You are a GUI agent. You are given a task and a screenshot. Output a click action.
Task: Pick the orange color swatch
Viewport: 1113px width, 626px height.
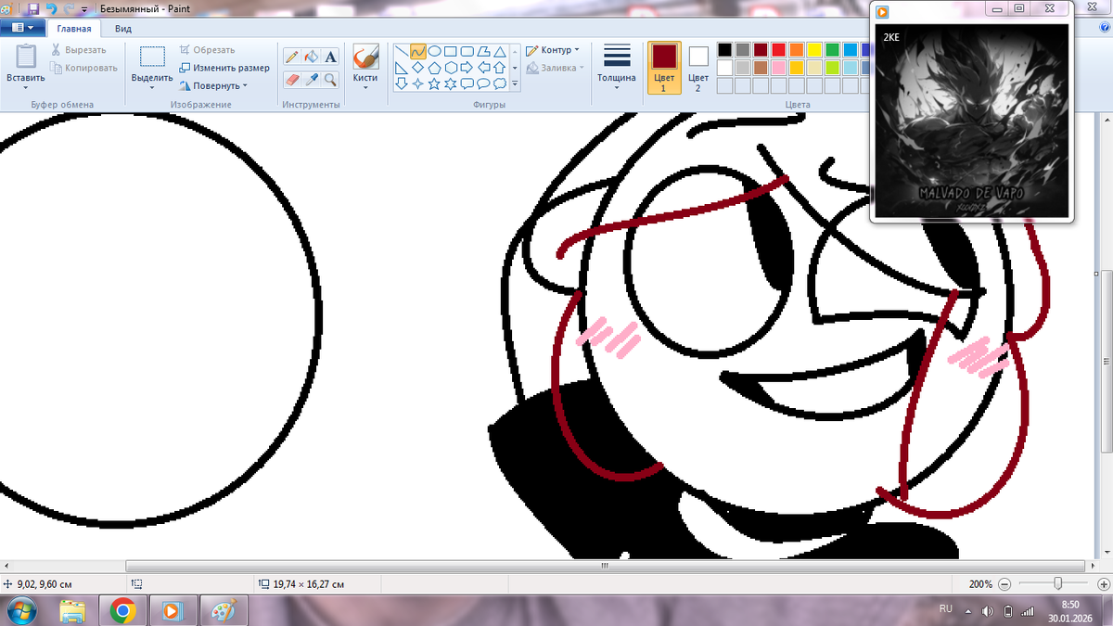(797, 50)
